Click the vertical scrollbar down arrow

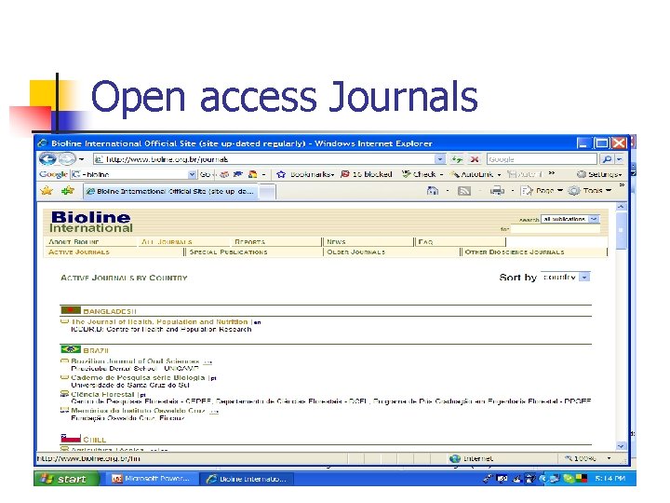tap(621, 445)
